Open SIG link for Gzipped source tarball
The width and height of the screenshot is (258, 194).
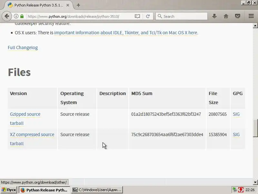pyautogui.click(x=236, y=114)
